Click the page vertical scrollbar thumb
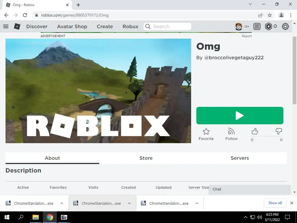This screenshot has width=297, height=223. (294, 70)
